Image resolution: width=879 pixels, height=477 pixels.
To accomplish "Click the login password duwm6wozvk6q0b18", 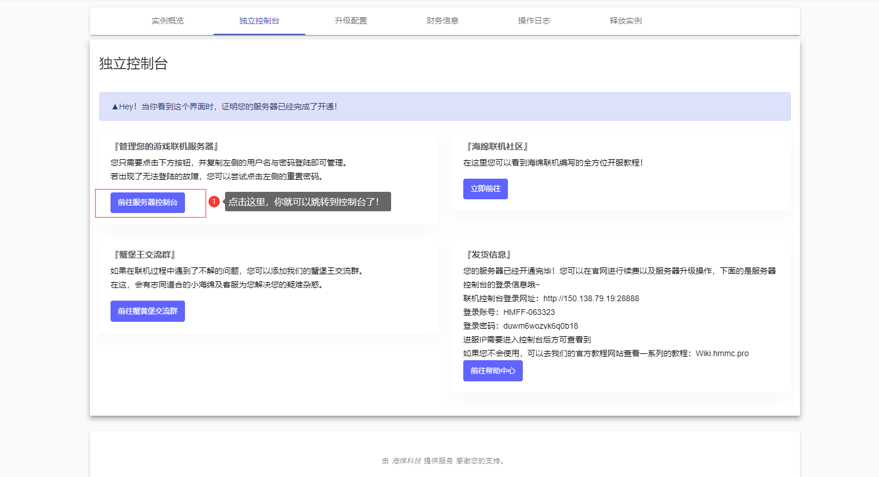I will coord(541,326).
